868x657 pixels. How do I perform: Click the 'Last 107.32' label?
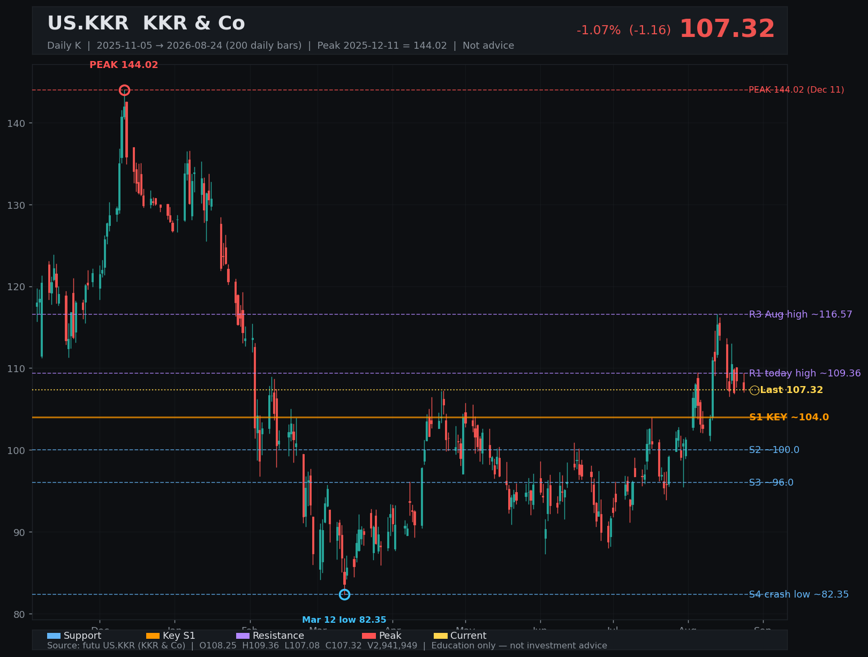(x=791, y=390)
